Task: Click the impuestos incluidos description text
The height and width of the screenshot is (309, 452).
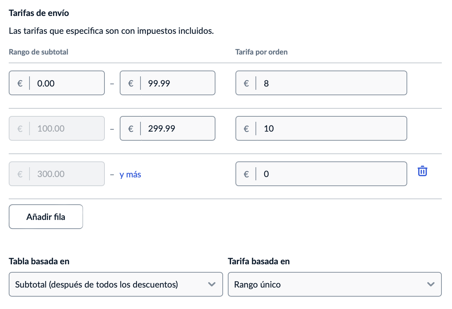Action: coord(111,31)
